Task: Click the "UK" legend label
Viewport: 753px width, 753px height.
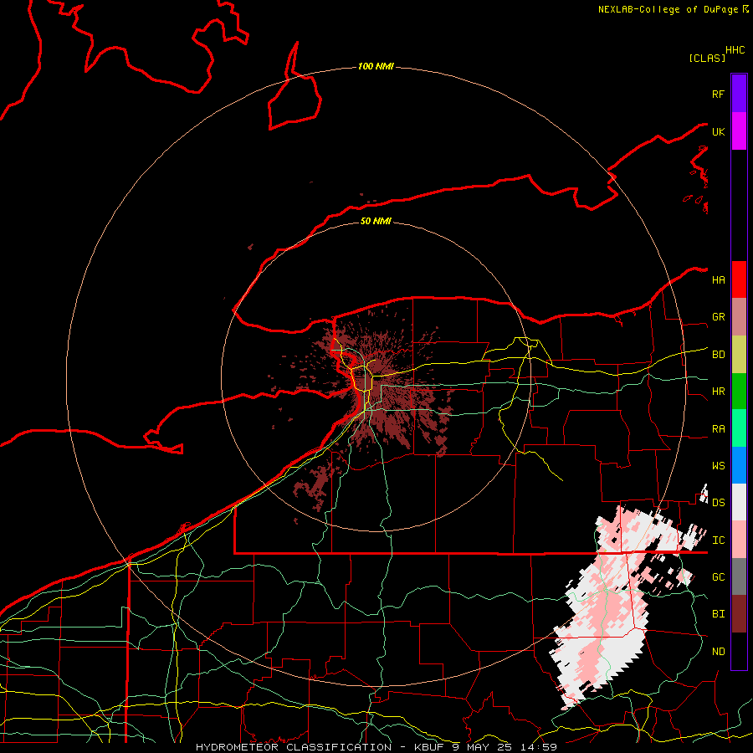Action: (718, 131)
